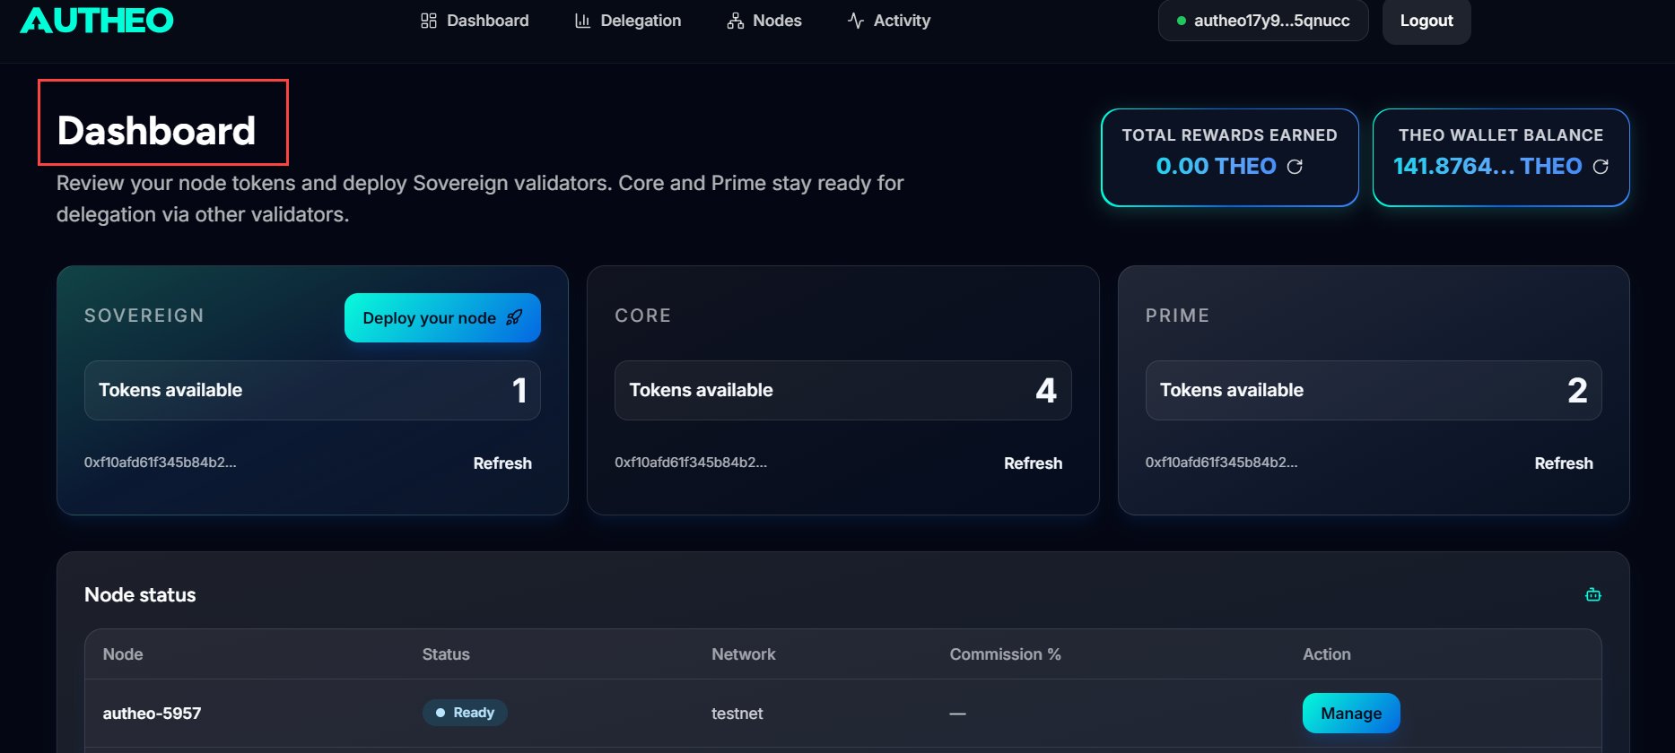Click the Node status heading
This screenshot has height=753, width=1675.
click(140, 595)
